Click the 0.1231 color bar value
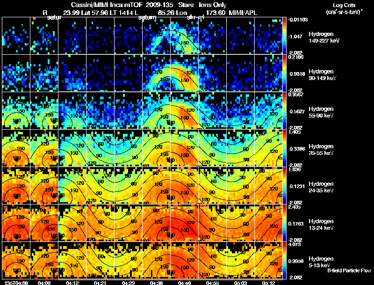 (297, 186)
